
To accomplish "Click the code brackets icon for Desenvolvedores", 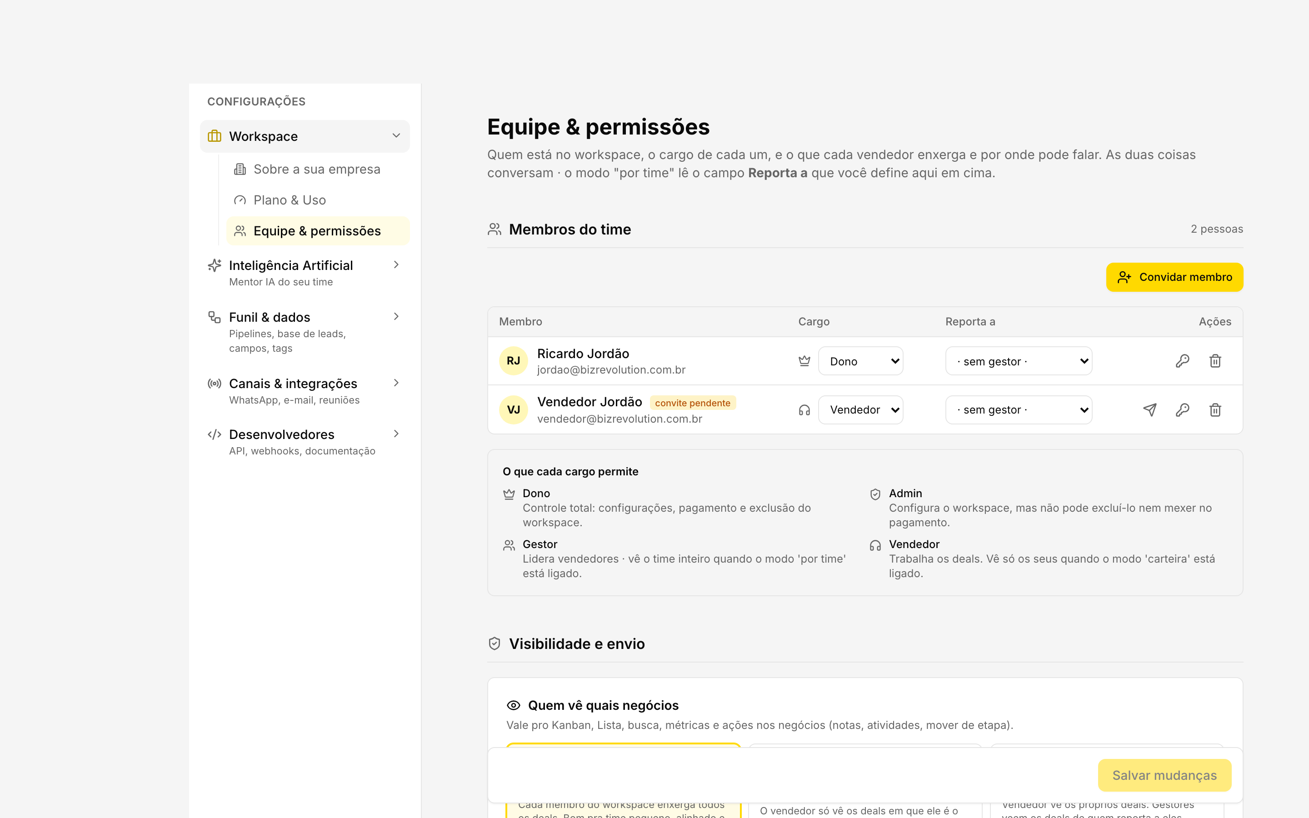I will click(215, 434).
